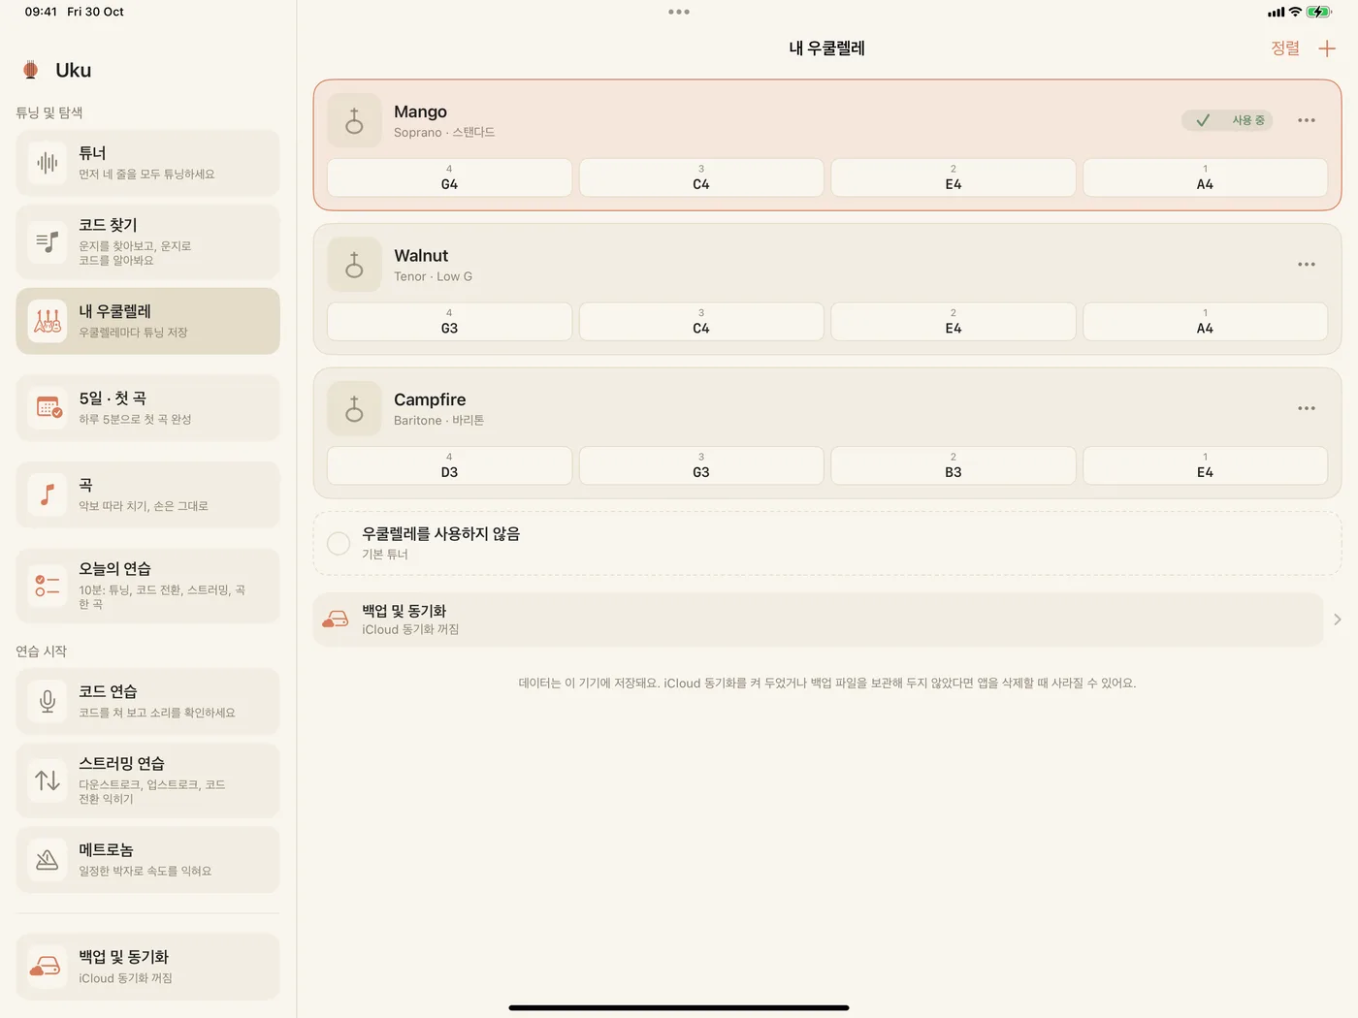This screenshot has height=1018, width=1358.
Task: Click the Walnut ukulele icon
Action: (x=355, y=265)
